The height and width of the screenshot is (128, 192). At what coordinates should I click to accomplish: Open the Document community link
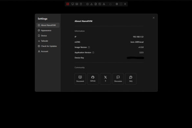(x=80, y=79)
